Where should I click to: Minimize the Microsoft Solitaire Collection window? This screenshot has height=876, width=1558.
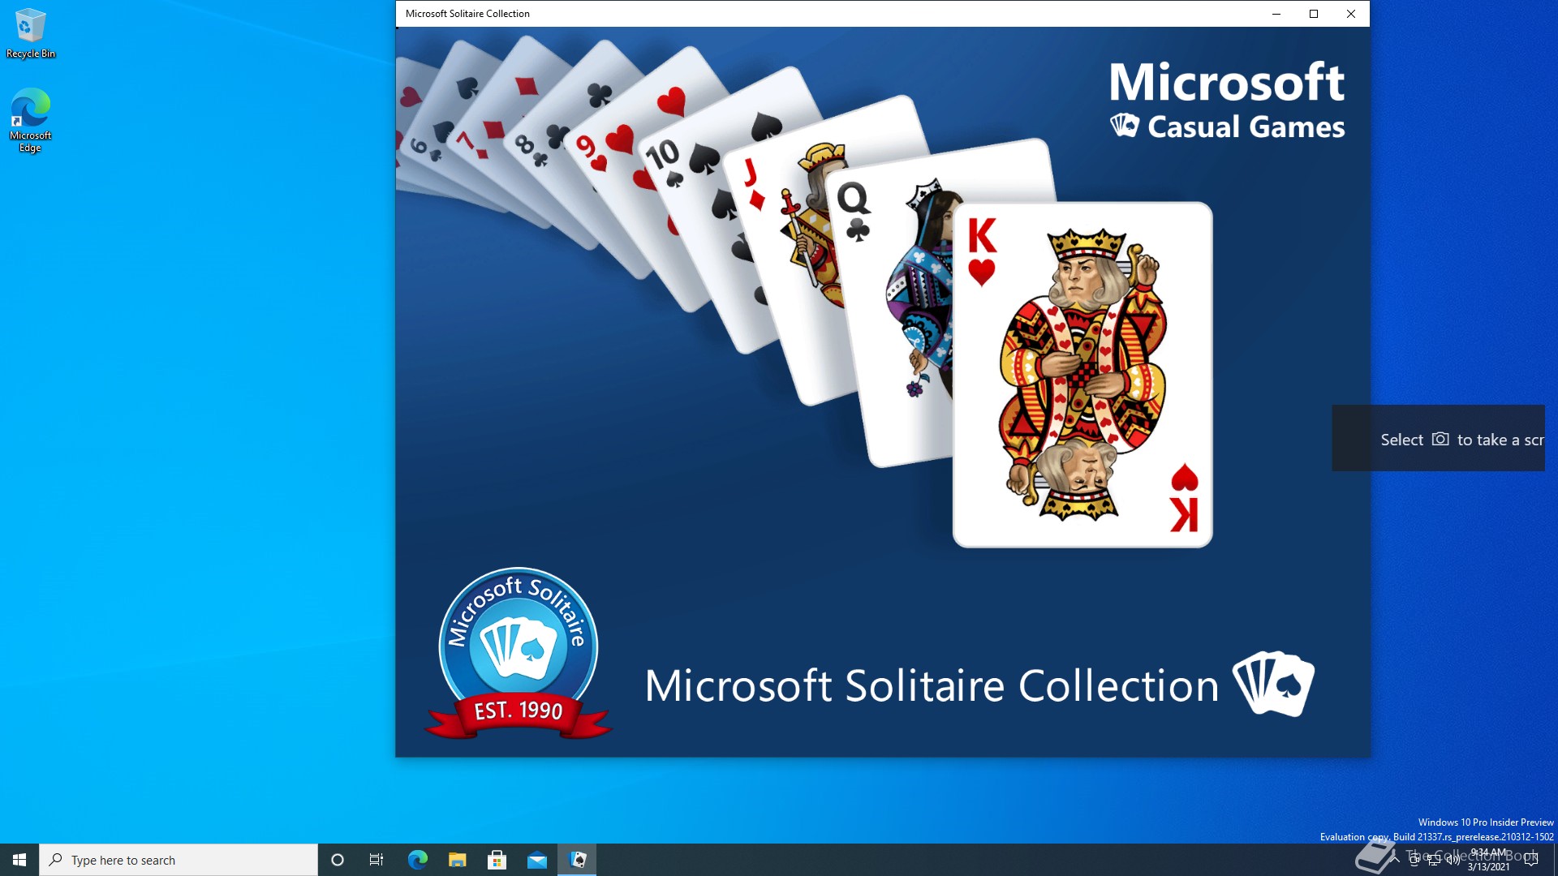point(1276,14)
